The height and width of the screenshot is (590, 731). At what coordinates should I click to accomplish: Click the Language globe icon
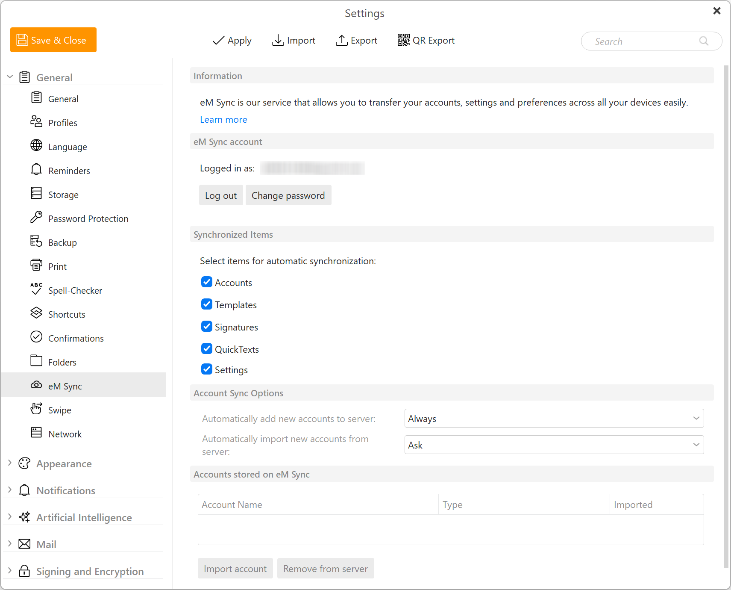coord(36,146)
